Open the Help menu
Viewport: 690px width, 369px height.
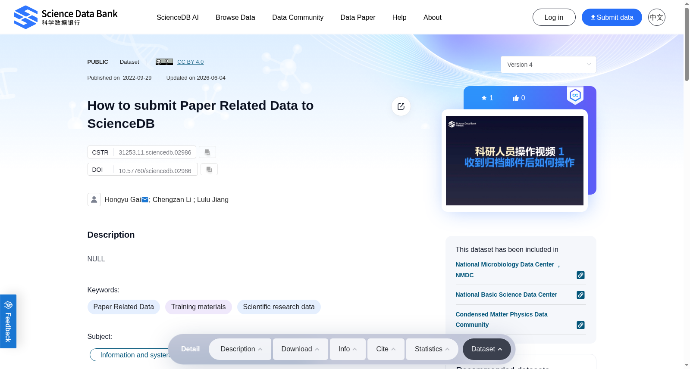point(399,17)
